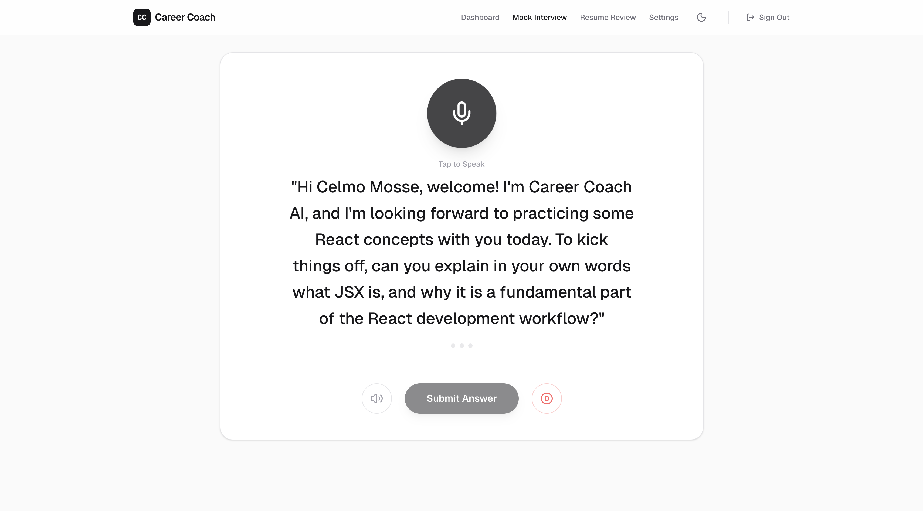Viewport: 923px width, 511px height.
Task: Click the volume playback icon beside Submit Answer
Action: 376,398
